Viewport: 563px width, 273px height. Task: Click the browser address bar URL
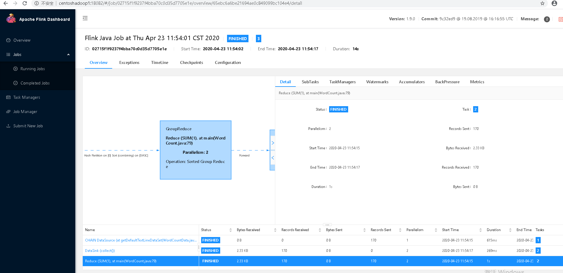click(x=180, y=3)
